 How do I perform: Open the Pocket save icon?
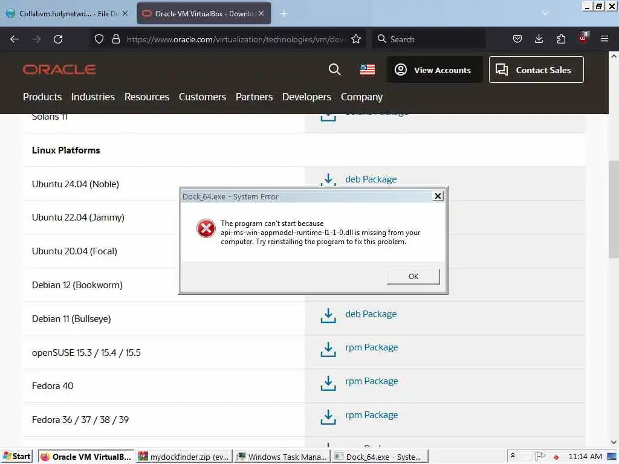[517, 39]
